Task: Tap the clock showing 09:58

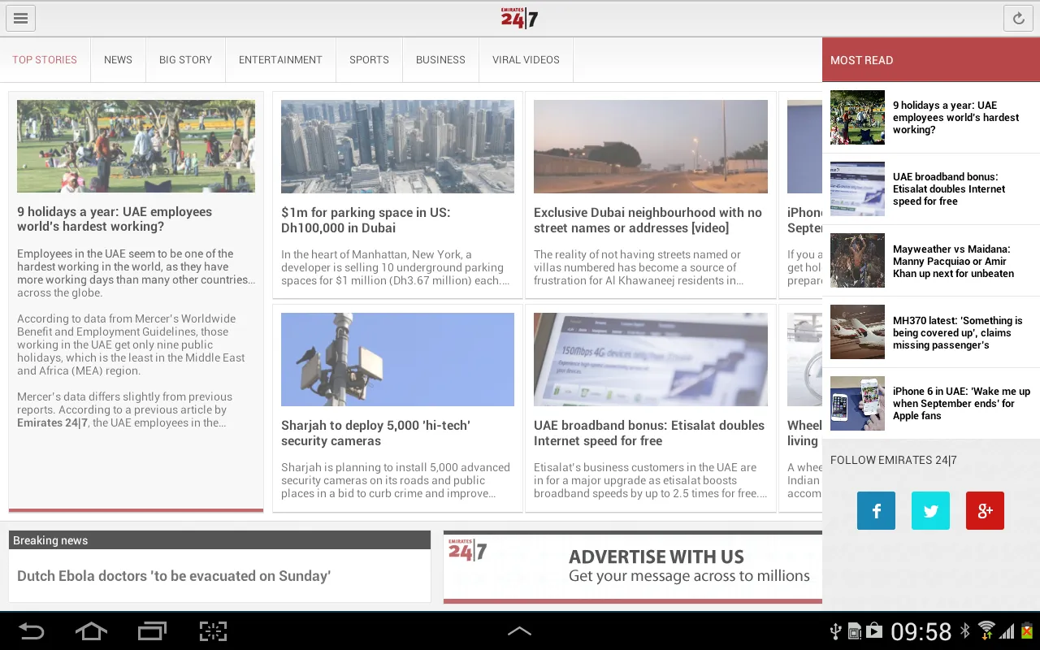Action: (921, 631)
